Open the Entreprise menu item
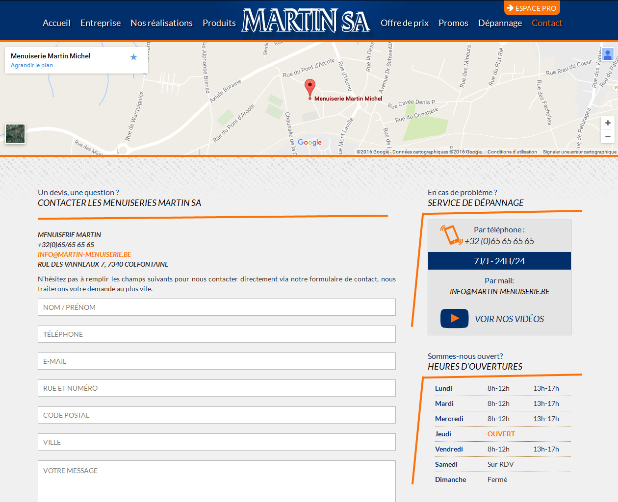618x502 pixels. [101, 23]
